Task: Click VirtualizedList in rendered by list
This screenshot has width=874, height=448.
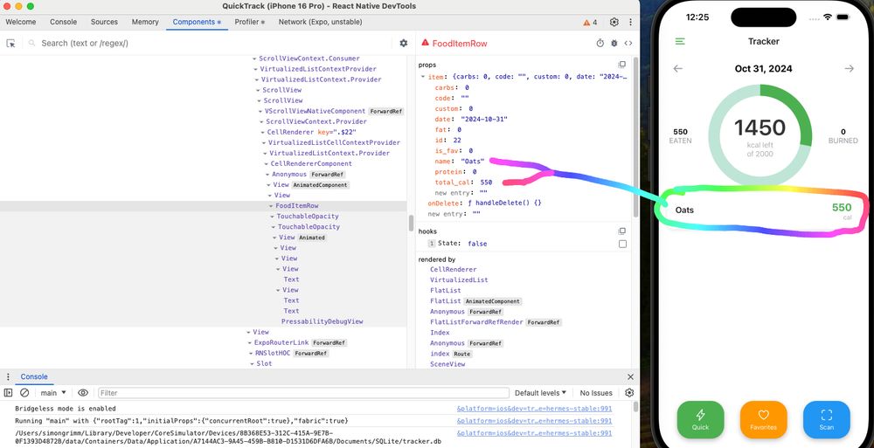Action: 459,280
